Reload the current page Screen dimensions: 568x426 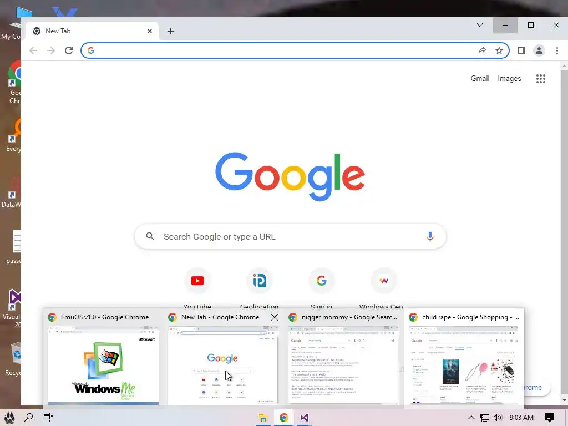pos(69,50)
